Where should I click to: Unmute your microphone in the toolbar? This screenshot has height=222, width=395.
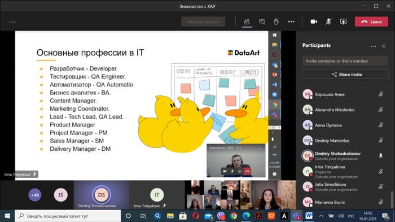[328, 21]
